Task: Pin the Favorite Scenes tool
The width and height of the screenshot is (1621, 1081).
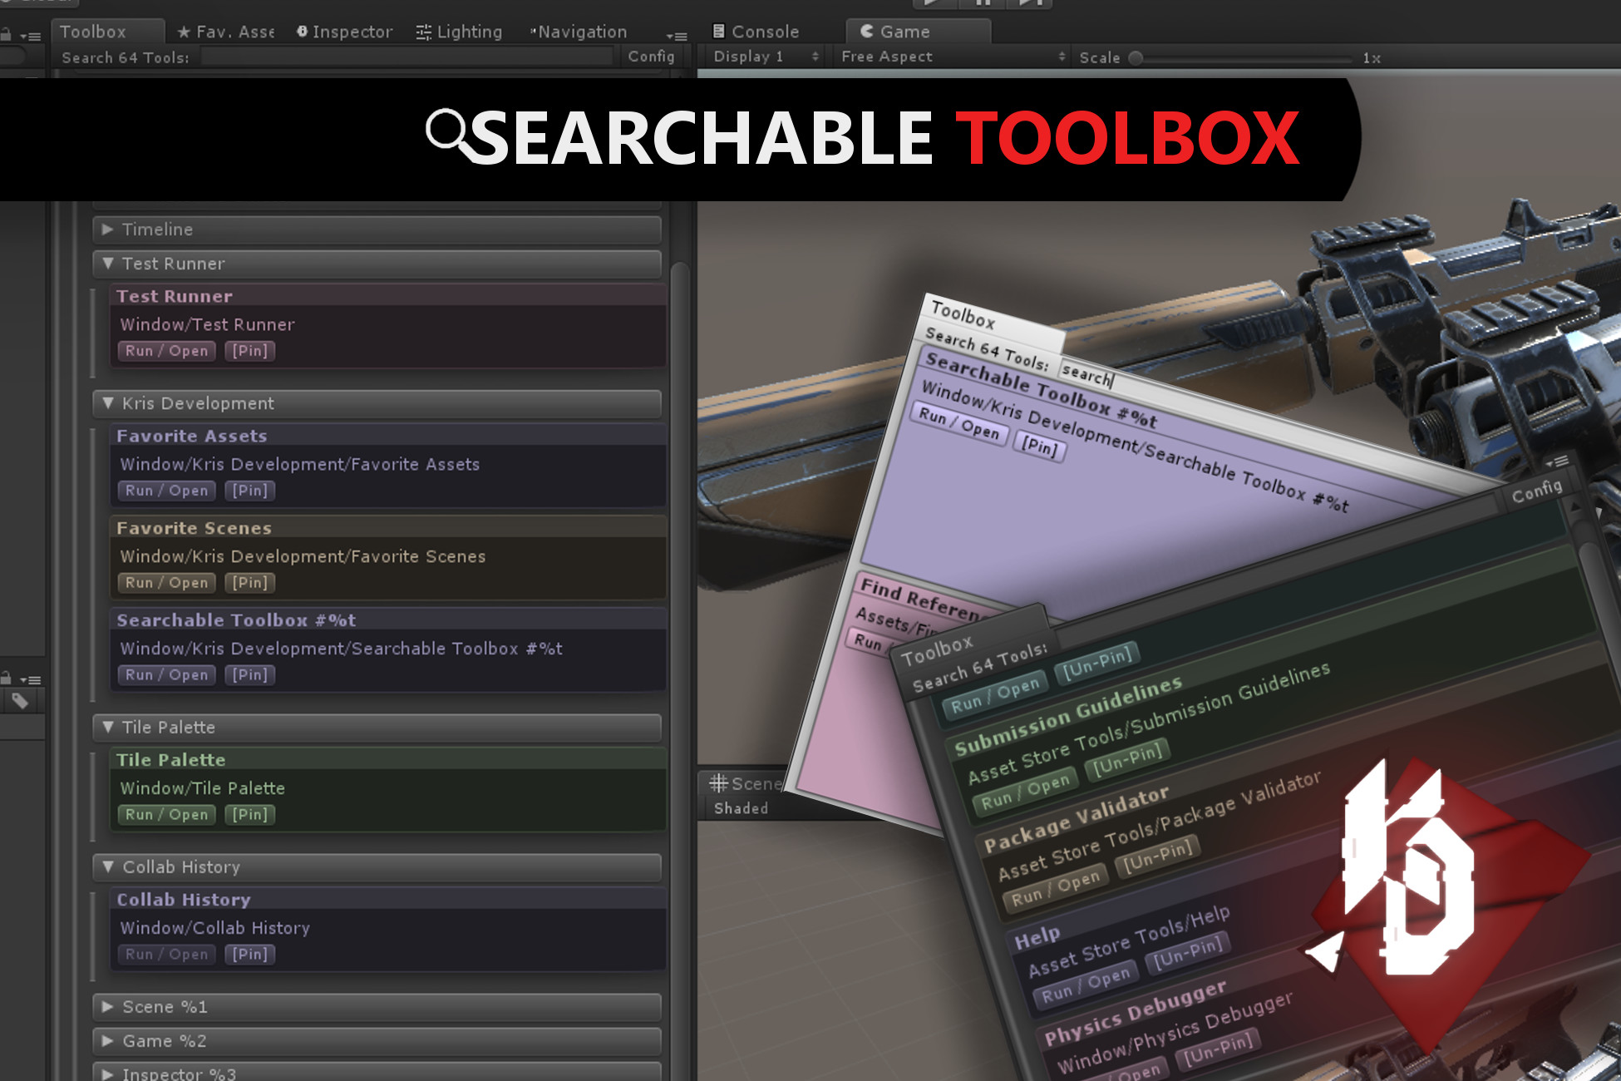Action: (x=249, y=583)
